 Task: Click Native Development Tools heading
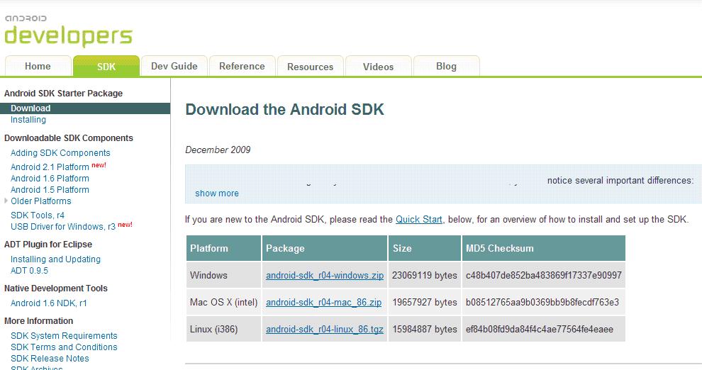pyautogui.click(x=56, y=288)
